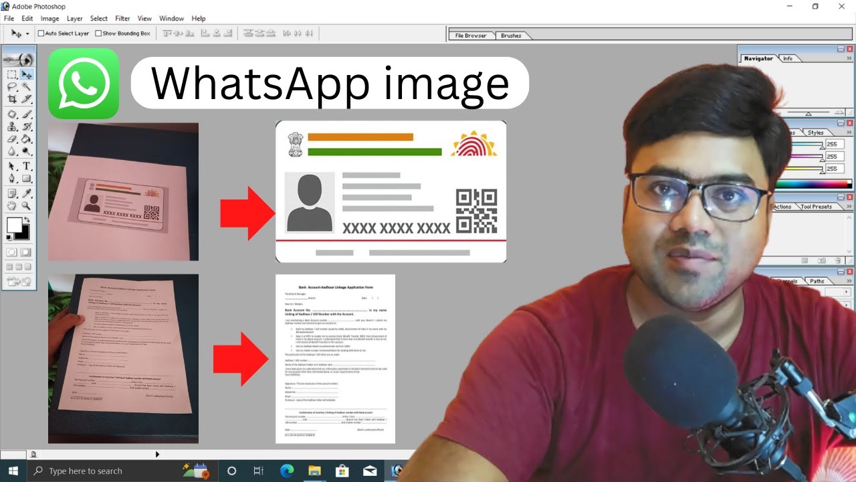Viewport: 856px width, 482px height.
Task: Enable the Show Bounding Box checkbox
Action: click(x=98, y=33)
